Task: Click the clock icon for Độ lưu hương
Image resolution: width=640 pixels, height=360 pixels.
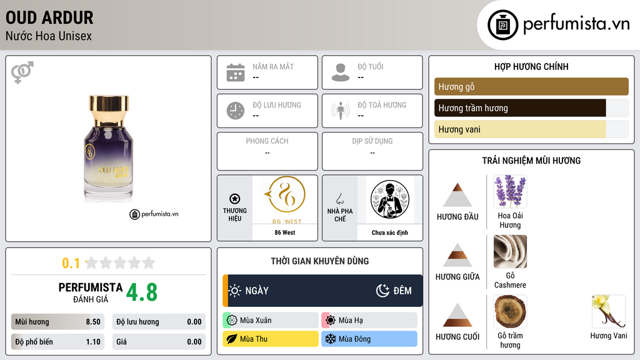Action: point(236,111)
